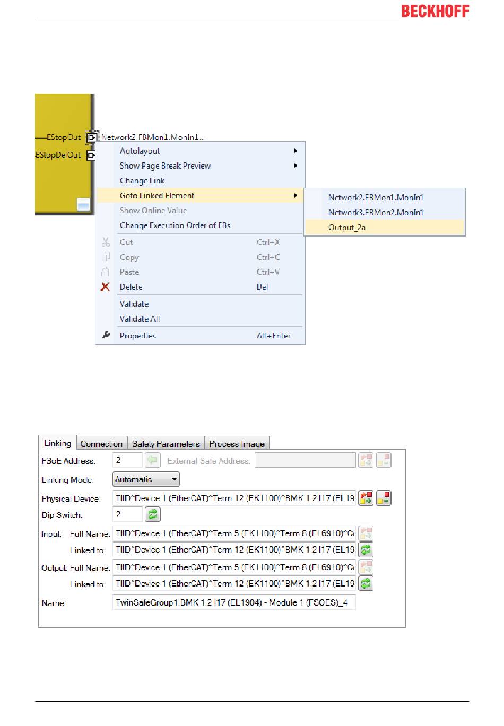Image resolution: width=504 pixels, height=726 pixels.
Task: Open the Safety Parameters tab
Action: tap(166, 444)
